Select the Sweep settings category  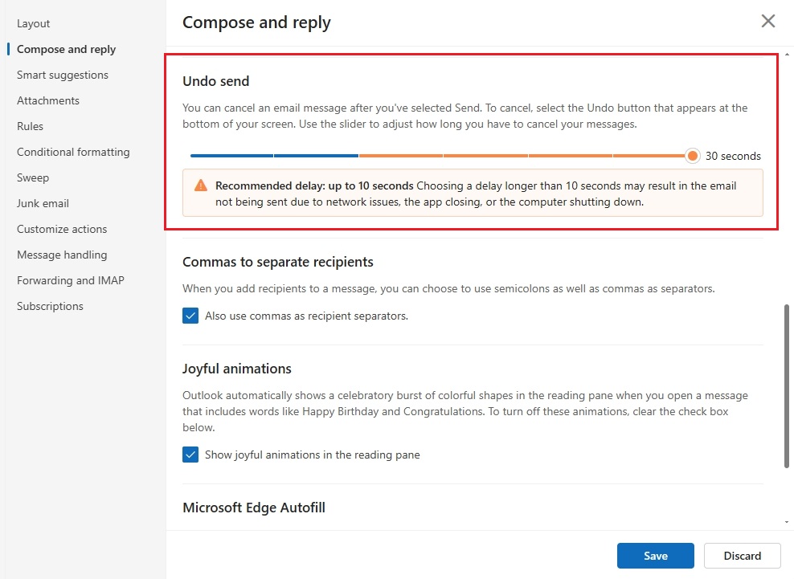click(32, 177)
